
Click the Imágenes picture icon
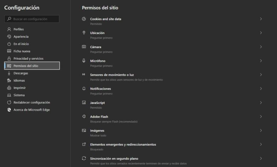pos(84,130)
